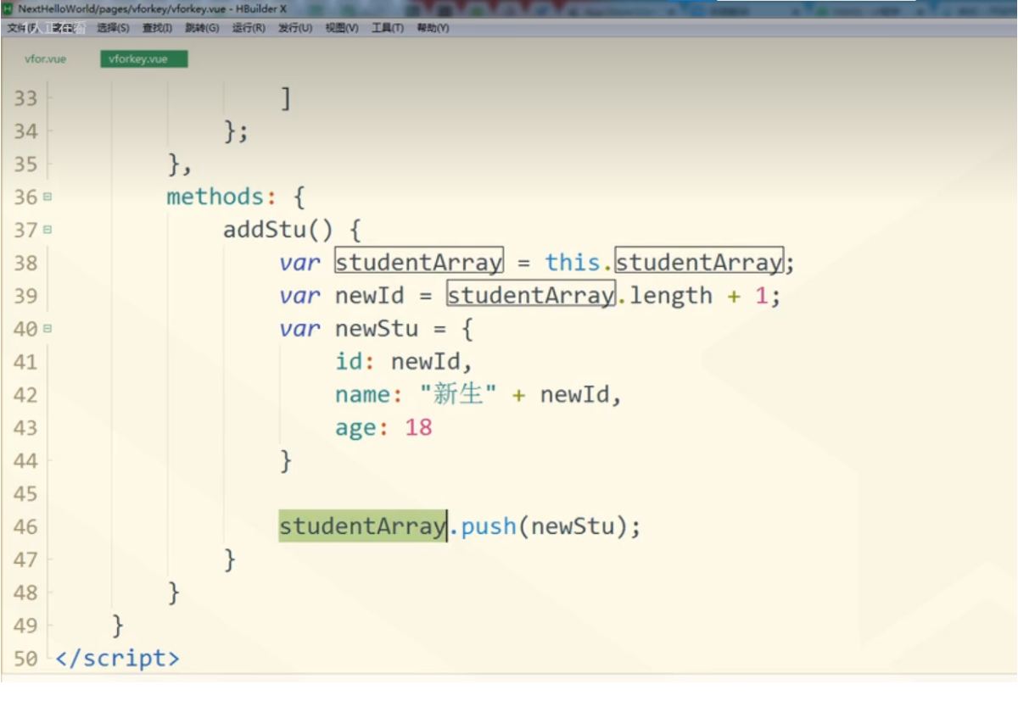The width and height of the screenshot is (1018, 701).
Task: Open the 文件(F) menu
Action: pos(21,28)
